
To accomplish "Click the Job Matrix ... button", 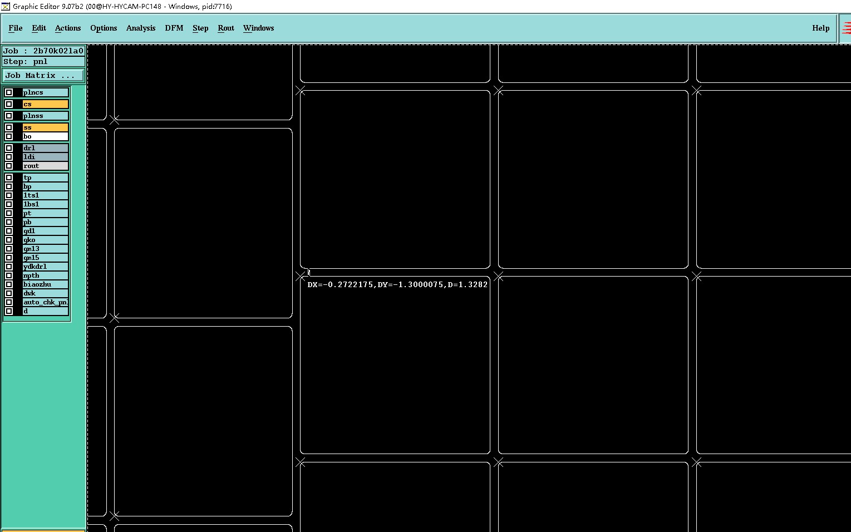I will coord(43,75).
